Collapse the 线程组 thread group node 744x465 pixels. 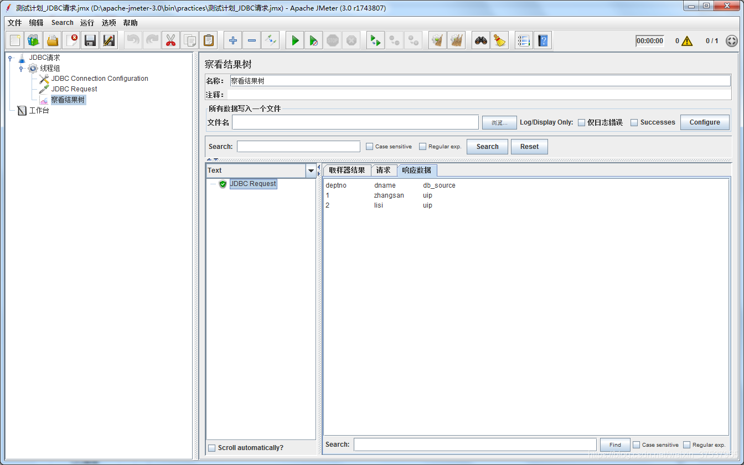point(21,68)
